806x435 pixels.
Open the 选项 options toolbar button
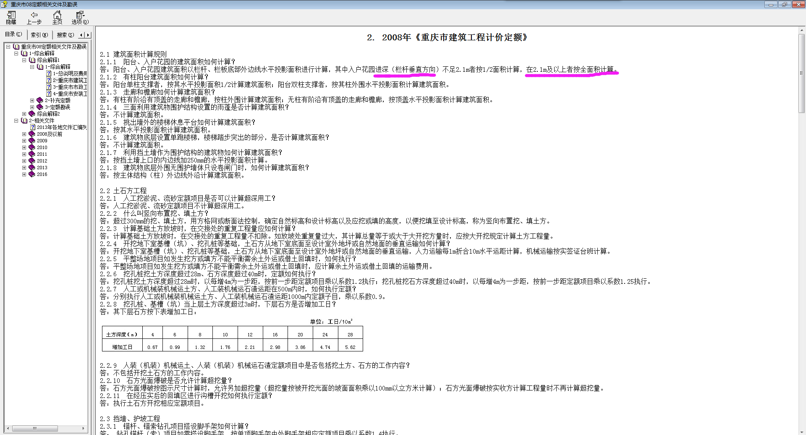[x=80, y=18]
